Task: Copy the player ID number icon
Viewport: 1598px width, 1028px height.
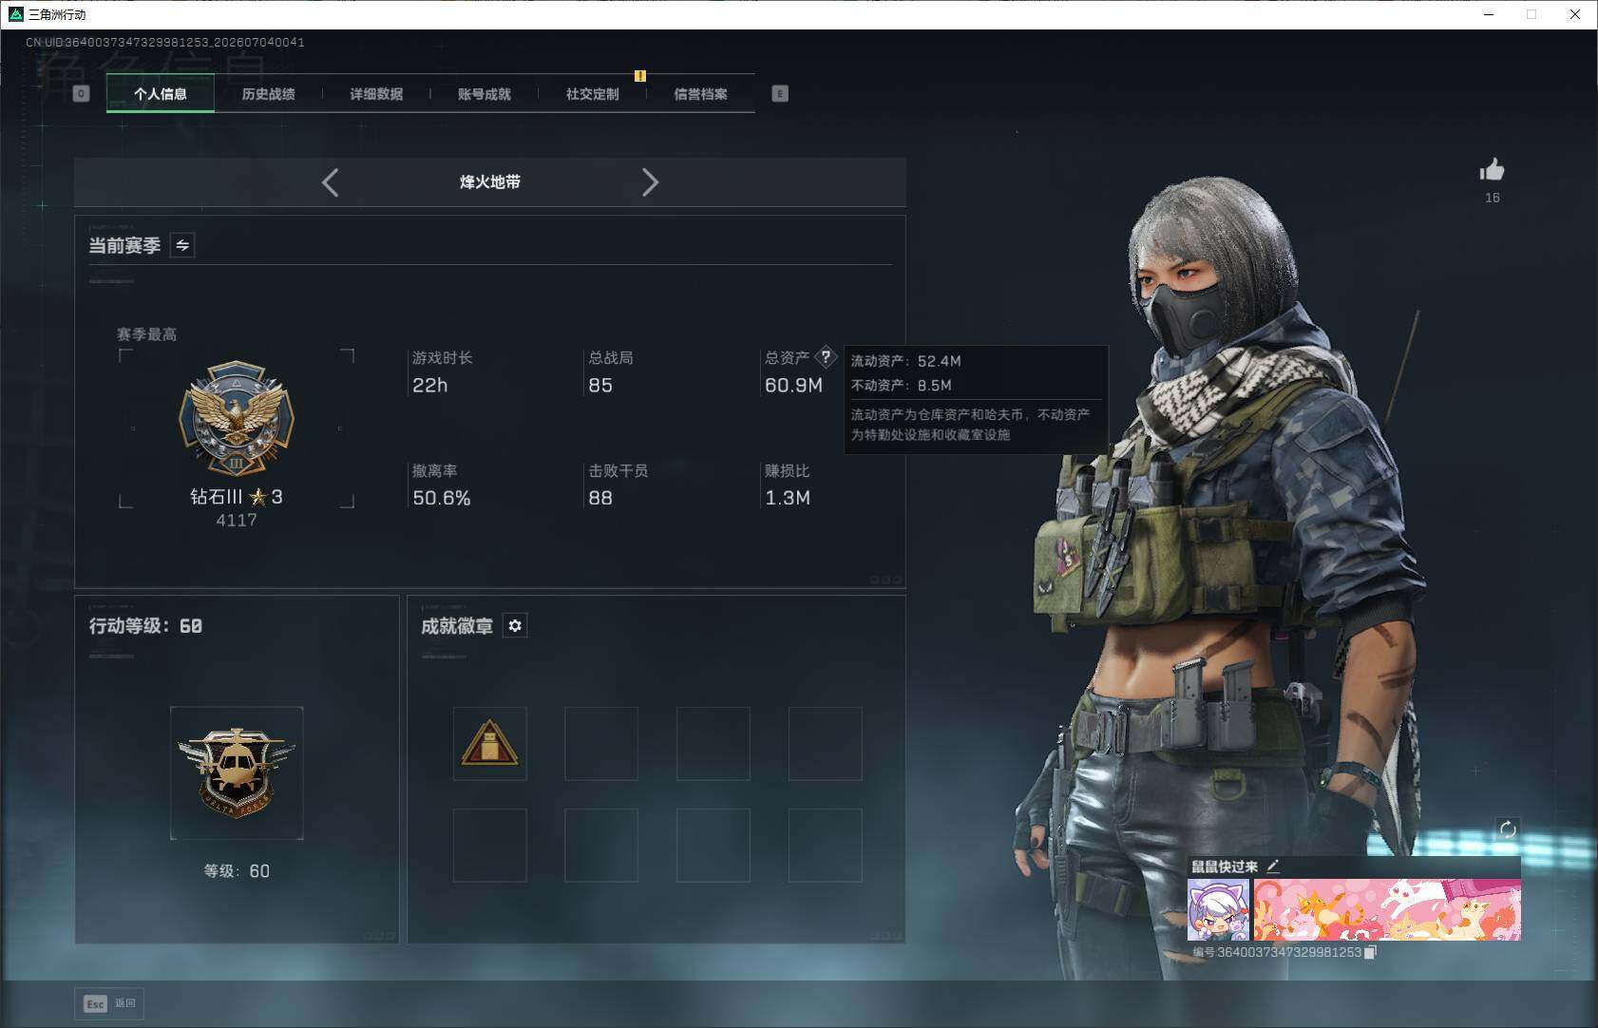Action: 1370,952
